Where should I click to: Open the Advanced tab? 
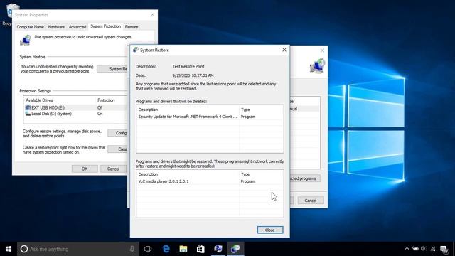[77, 27]
